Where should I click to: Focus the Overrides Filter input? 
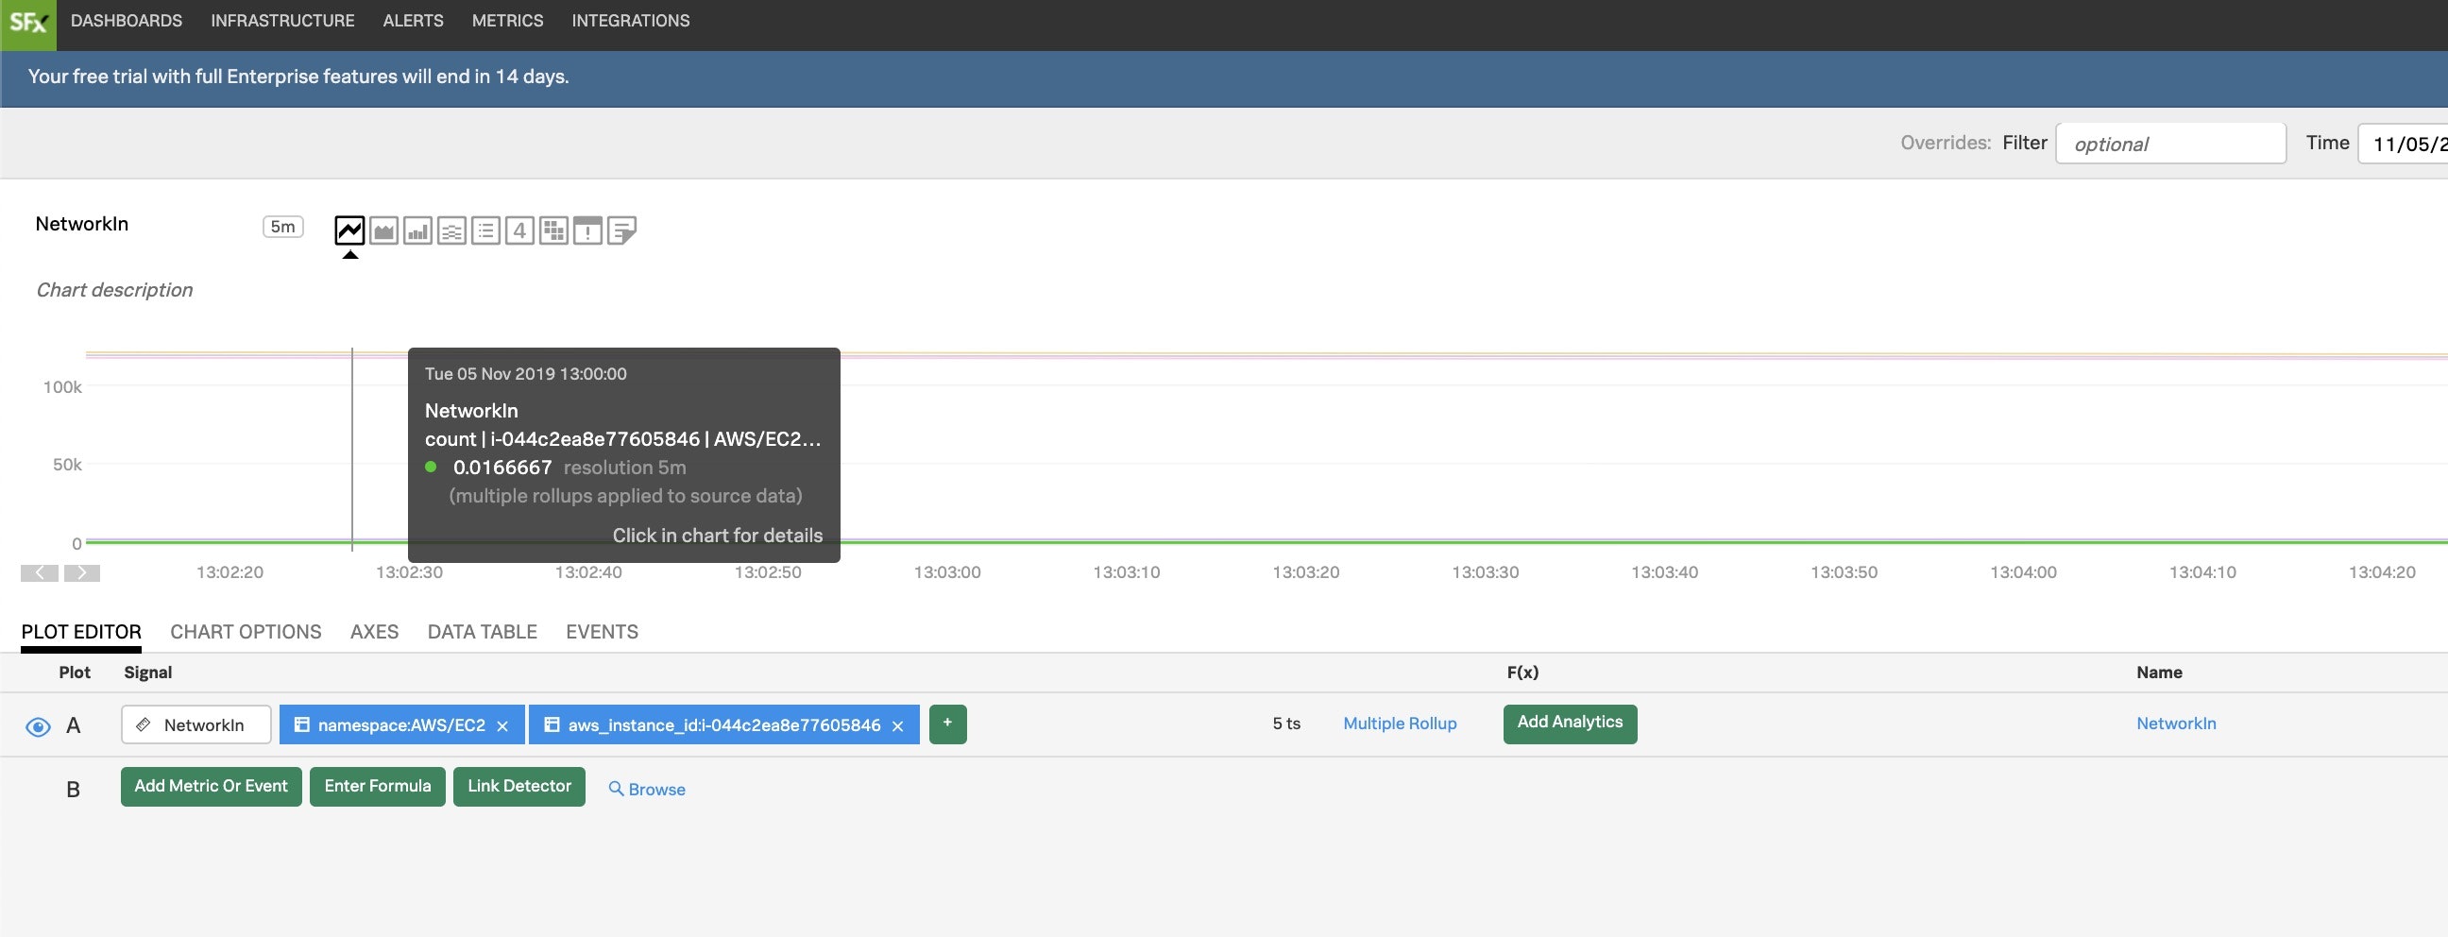[2170, 144]
